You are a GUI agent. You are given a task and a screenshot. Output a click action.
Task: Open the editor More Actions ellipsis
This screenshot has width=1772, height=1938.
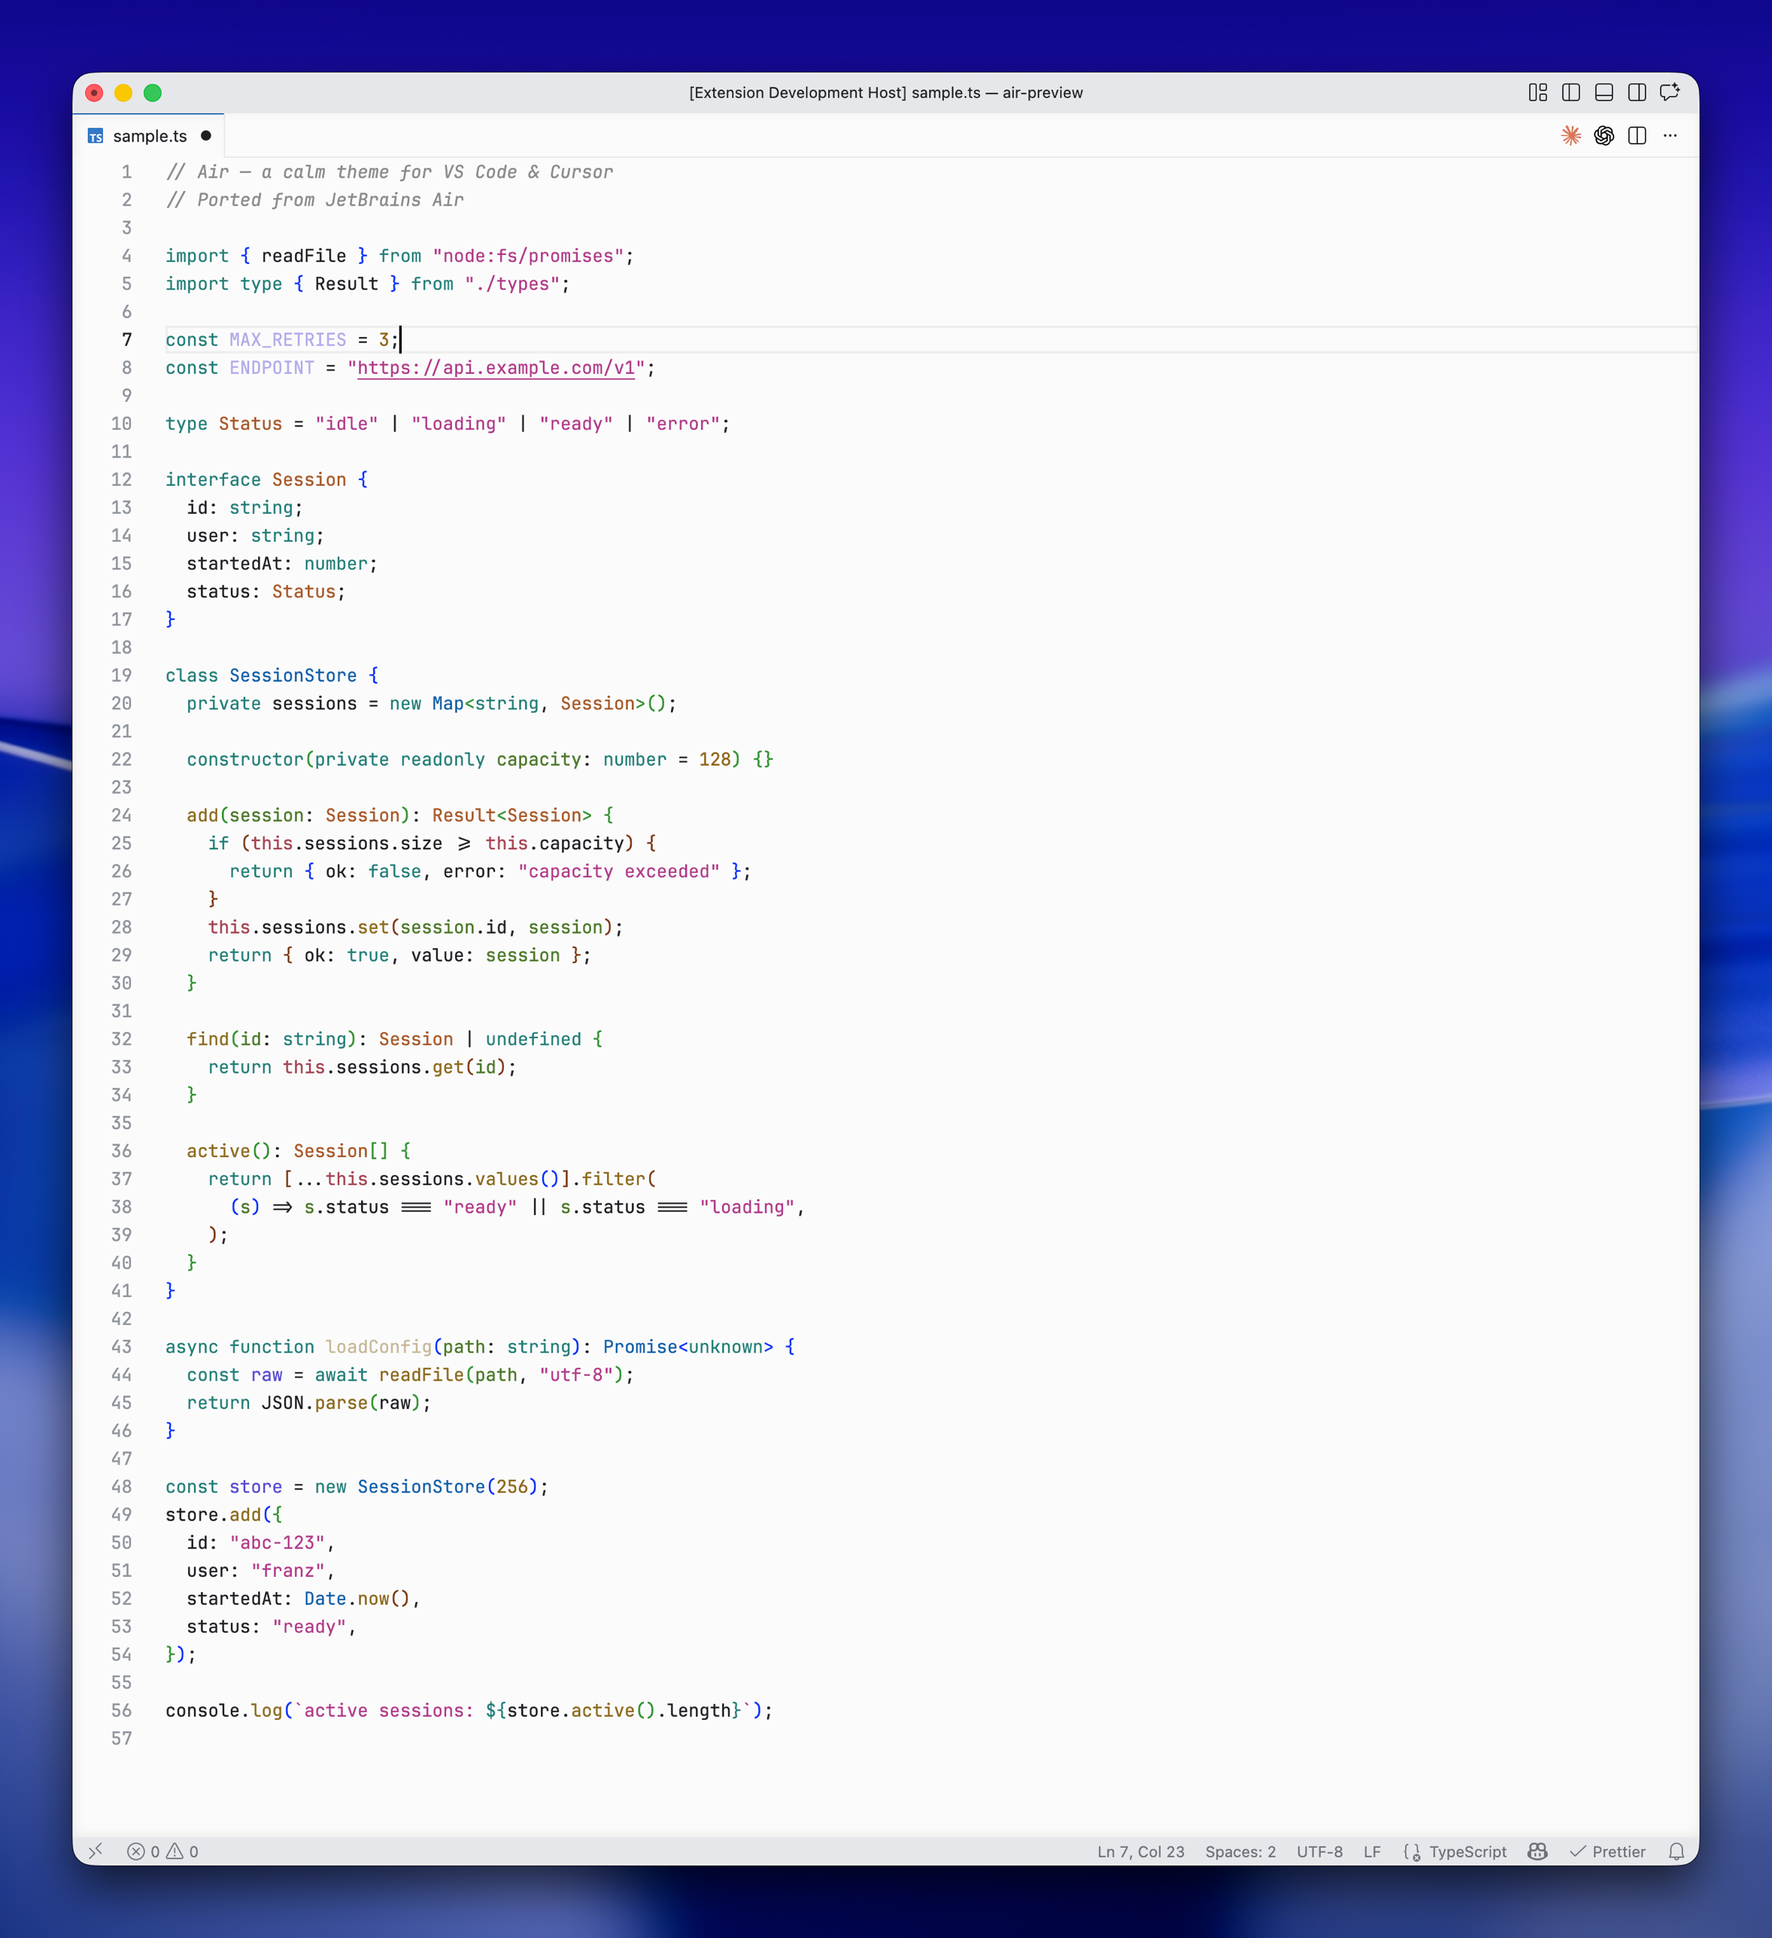click(1670, 135)
